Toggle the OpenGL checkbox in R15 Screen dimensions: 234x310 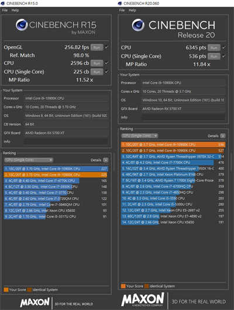(x=106, y=47)
